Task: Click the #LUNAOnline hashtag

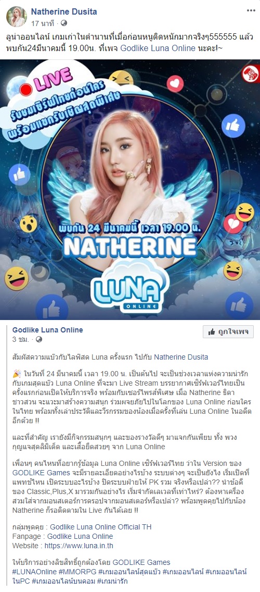Action: 33,572
